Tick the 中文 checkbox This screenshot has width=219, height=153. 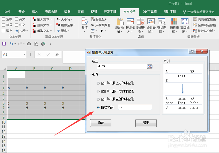click(x=16, y=25)
